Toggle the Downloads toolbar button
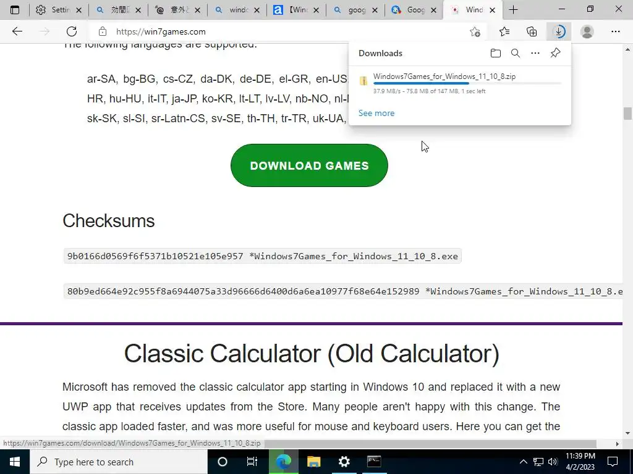The image size is (633, 474). (559, 31)
